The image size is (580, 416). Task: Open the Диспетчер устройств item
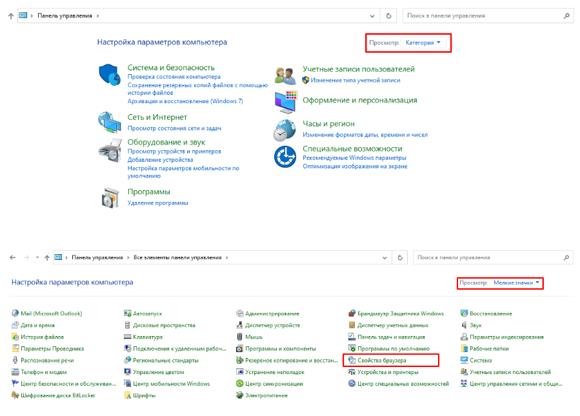[272, 325]
